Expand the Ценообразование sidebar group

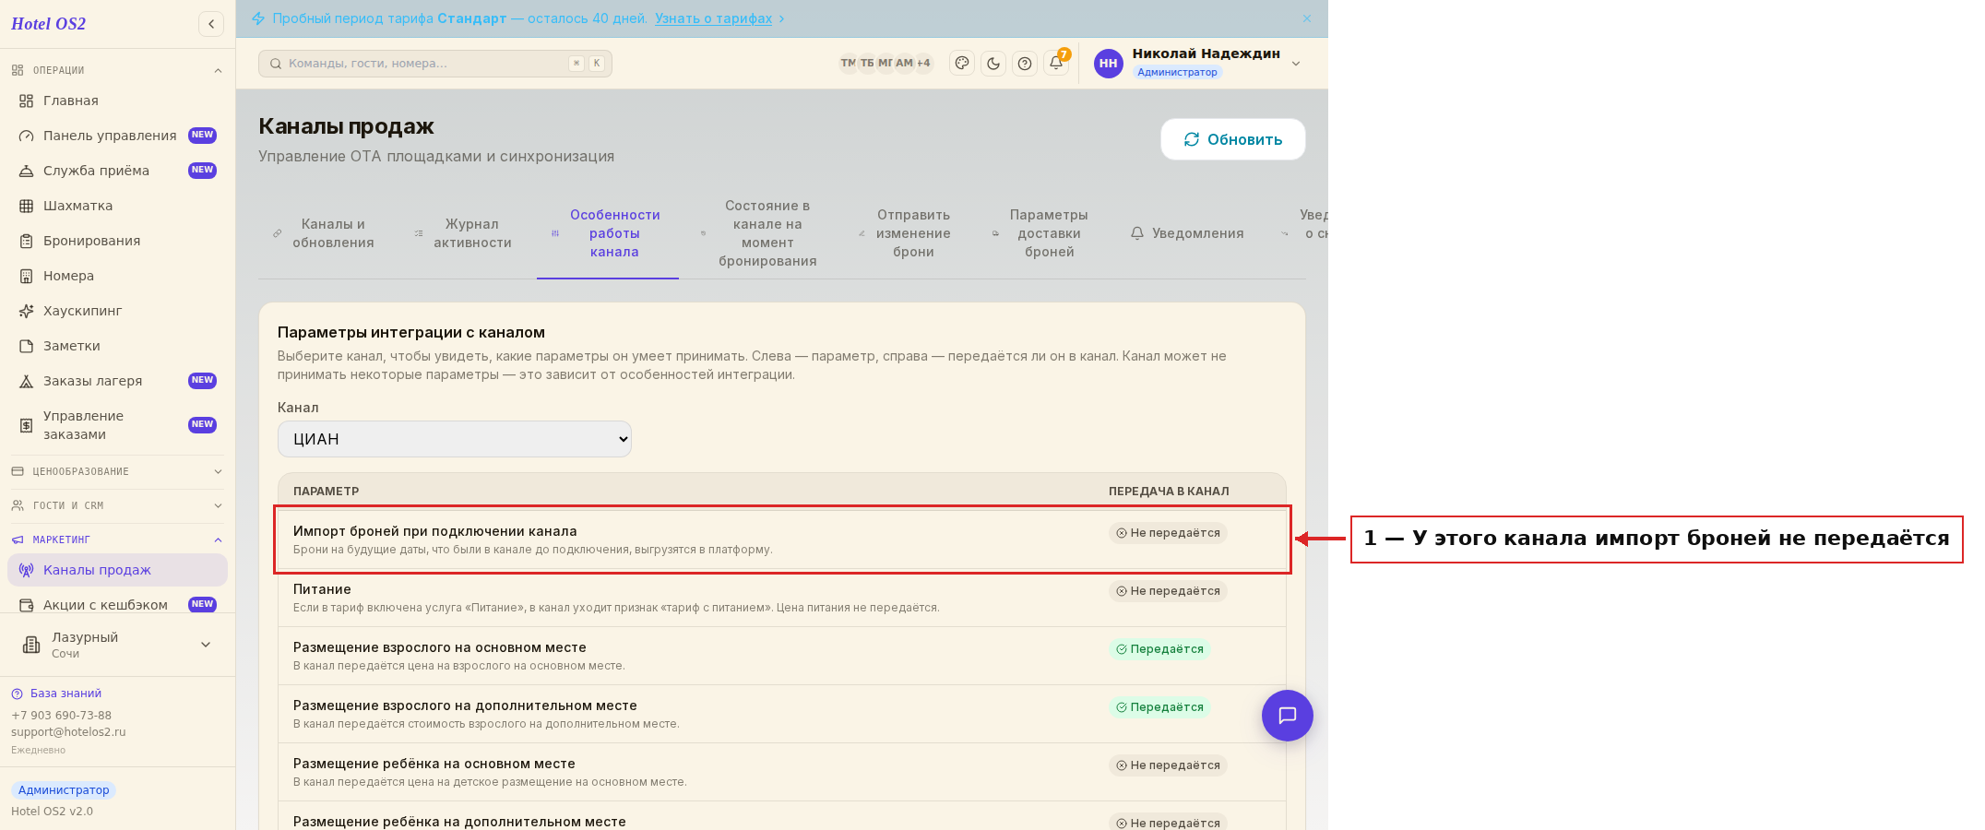point(117,471)
